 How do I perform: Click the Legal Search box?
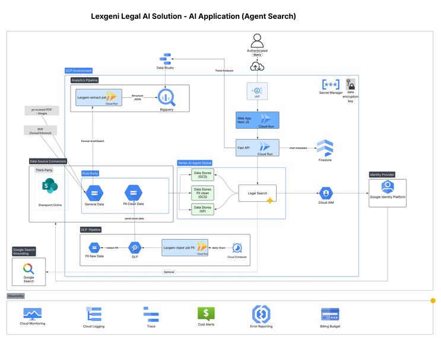coord(258,193)
